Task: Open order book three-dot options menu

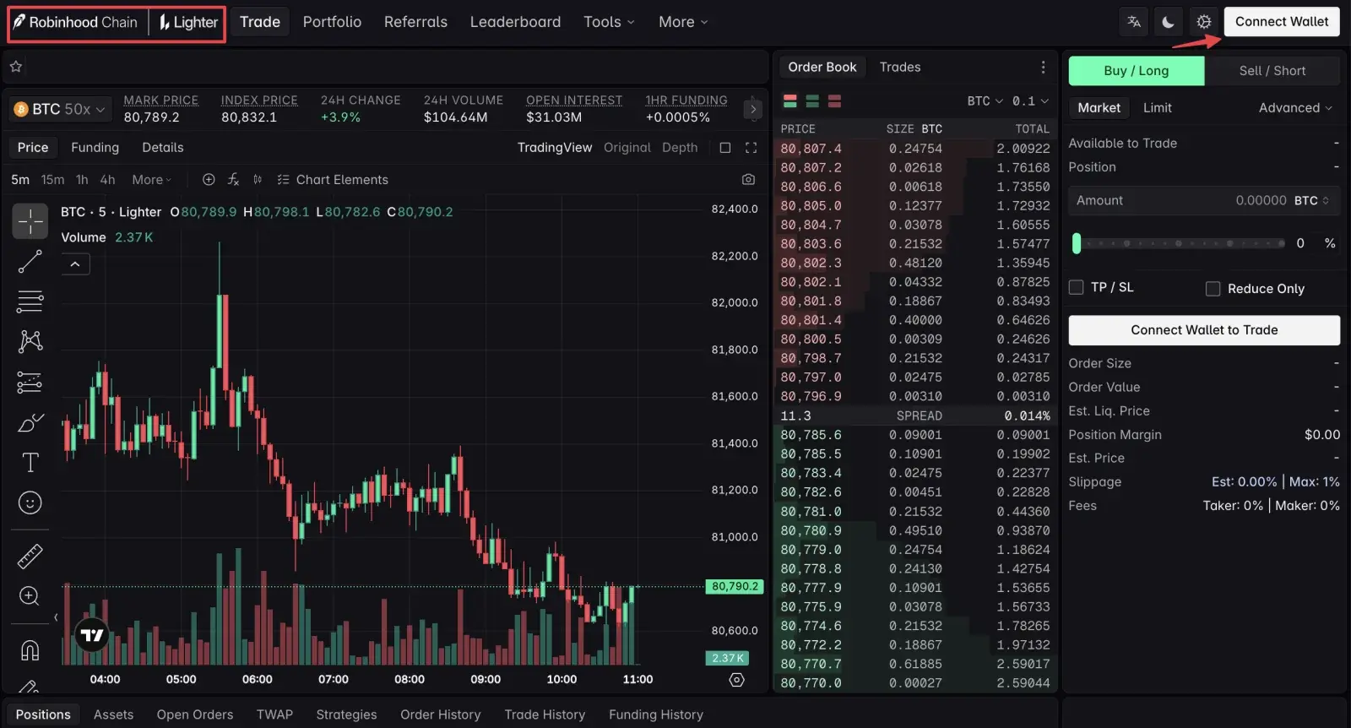Action: [x=1043, y=67]
